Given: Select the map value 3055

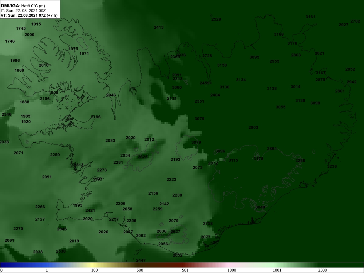Looking at the screenshot, I should pyautogui.click(x=281, y=107).
